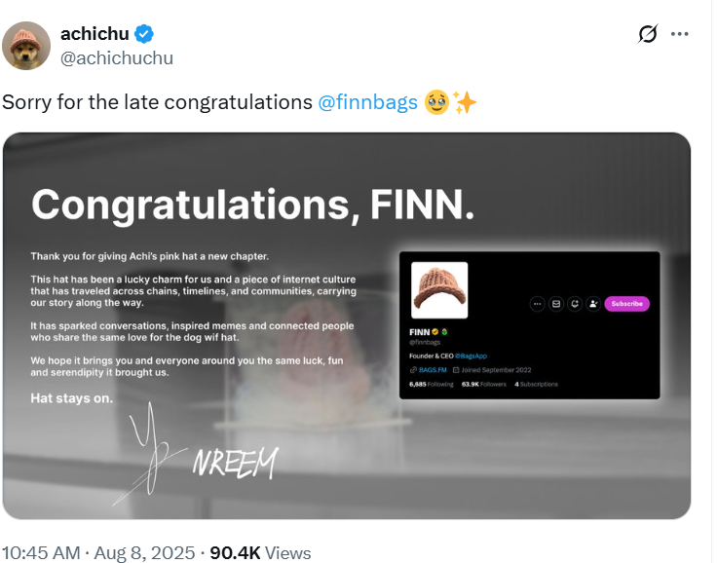Click the 10:45 AM · Aug 8, 2025 timestamp
The width and height of the screenshot is (718, 563).
click(x=98, y=552)
